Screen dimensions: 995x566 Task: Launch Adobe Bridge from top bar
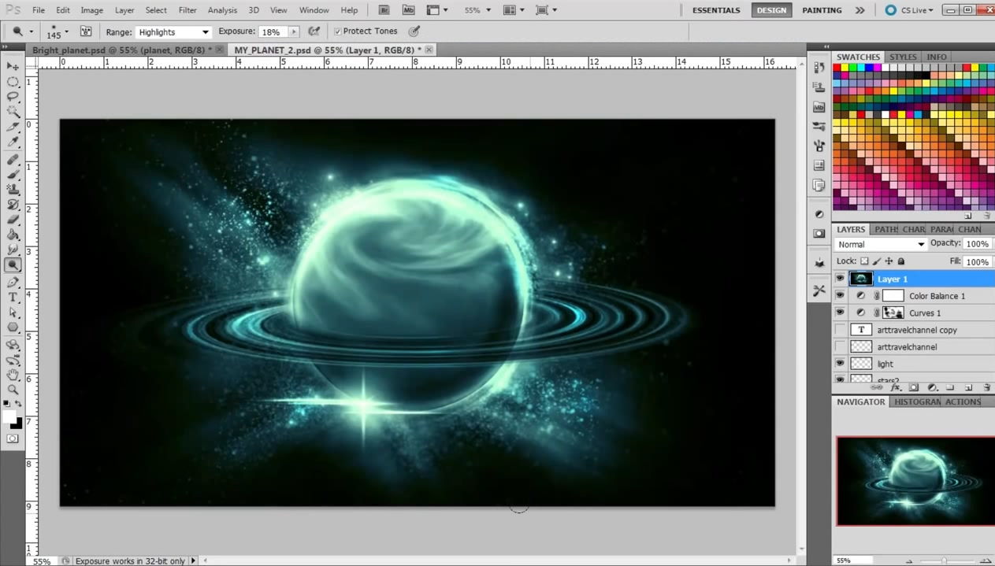pyautogui.click(x=383, y=10)
